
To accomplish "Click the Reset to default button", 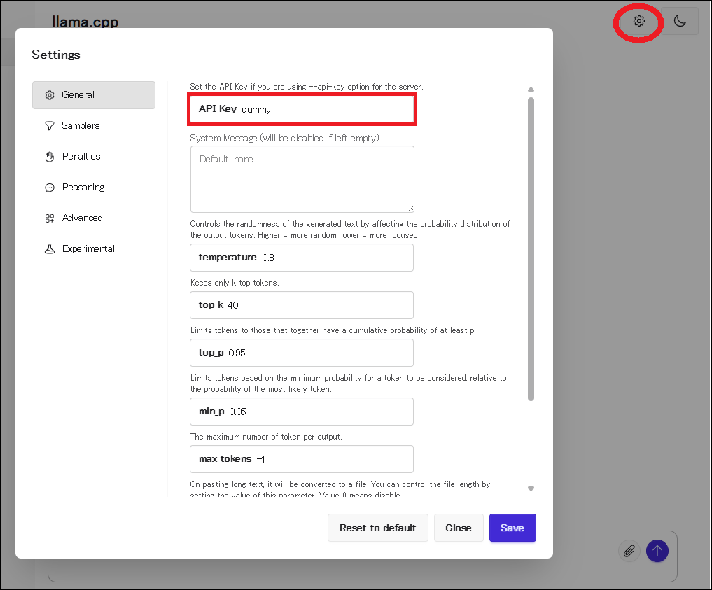I will [377, 528].
